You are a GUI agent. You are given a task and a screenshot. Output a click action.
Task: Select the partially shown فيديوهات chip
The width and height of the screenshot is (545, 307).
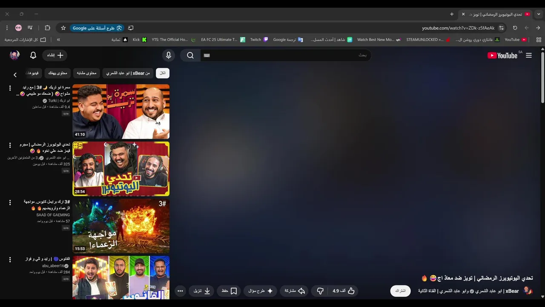coord(32,73)
